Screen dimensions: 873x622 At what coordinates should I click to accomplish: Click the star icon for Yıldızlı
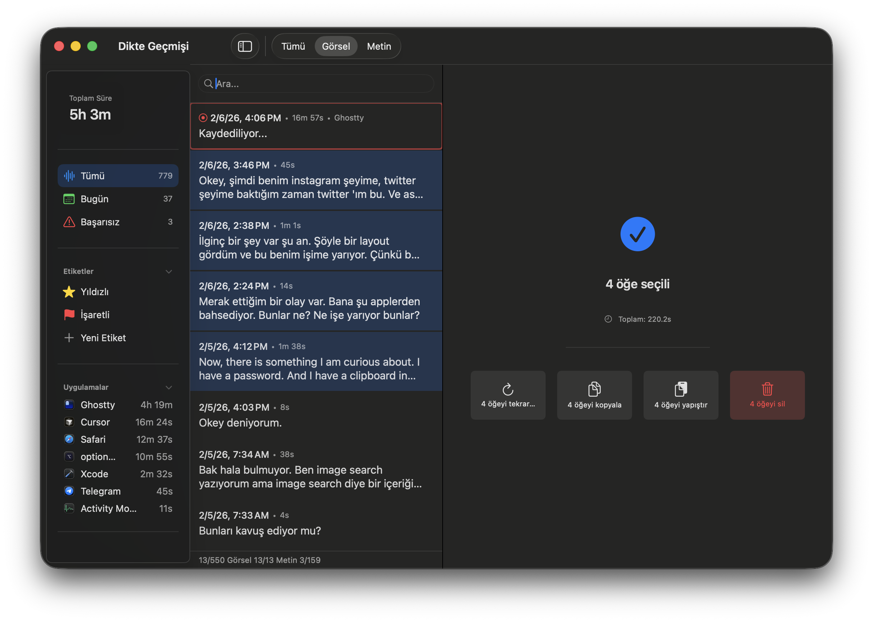tap(69, 292)
